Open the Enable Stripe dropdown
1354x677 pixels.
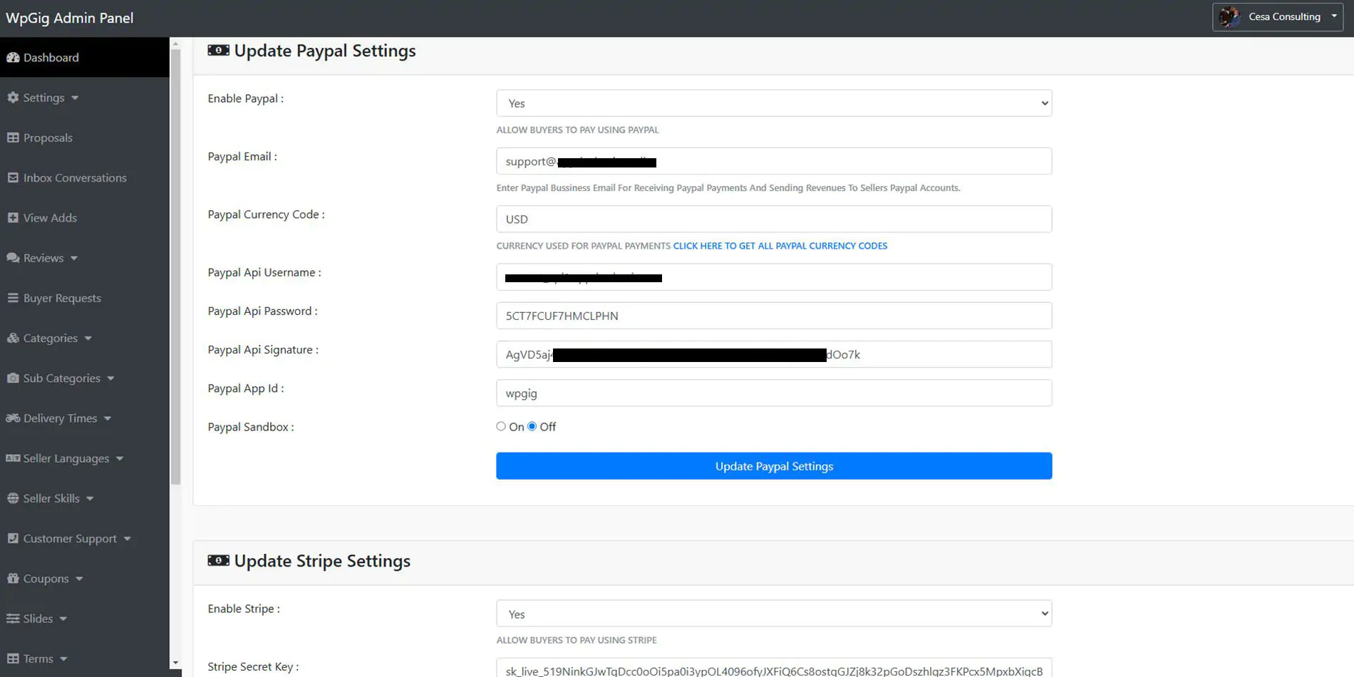click(773, 614)
